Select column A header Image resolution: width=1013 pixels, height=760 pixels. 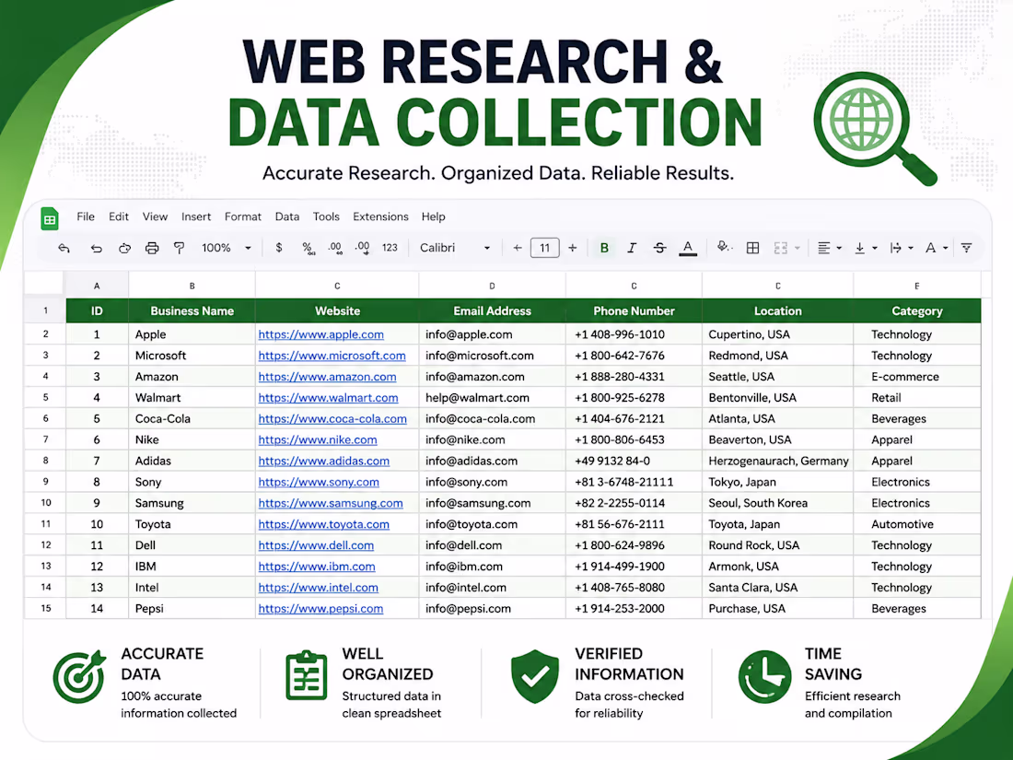(x=97, y=285)
